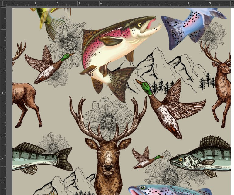234x195 pixels.
Task: Click the 5 mark on horizontal ruler
Action: (x=123, y=3)
